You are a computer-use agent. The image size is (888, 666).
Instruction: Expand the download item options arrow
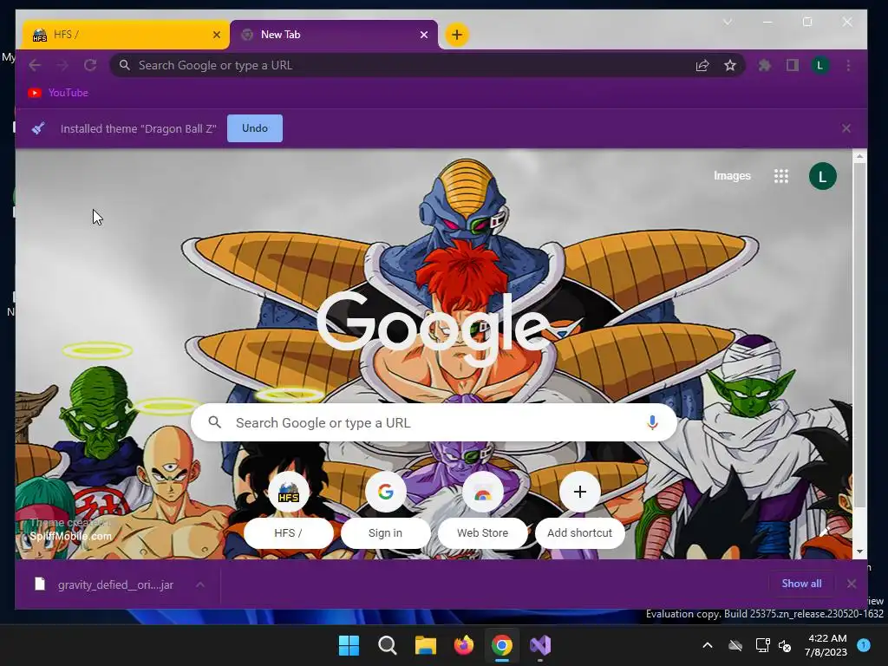[x=200, y=584]
